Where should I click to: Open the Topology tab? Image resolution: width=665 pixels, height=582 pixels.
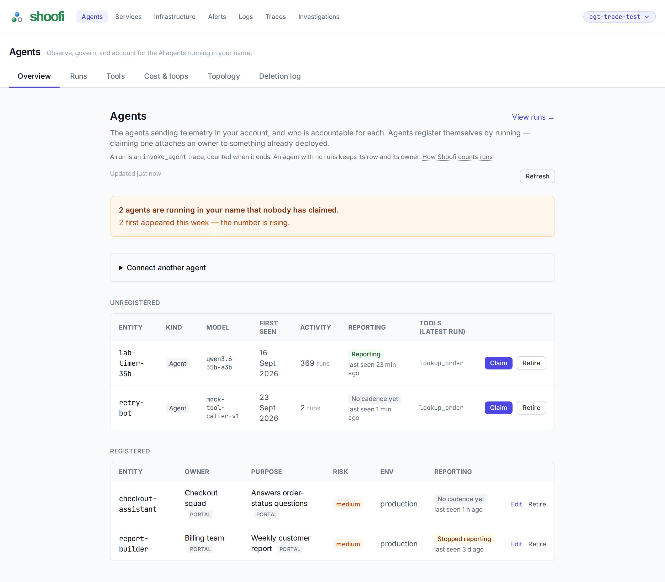[x=224, y=76]
